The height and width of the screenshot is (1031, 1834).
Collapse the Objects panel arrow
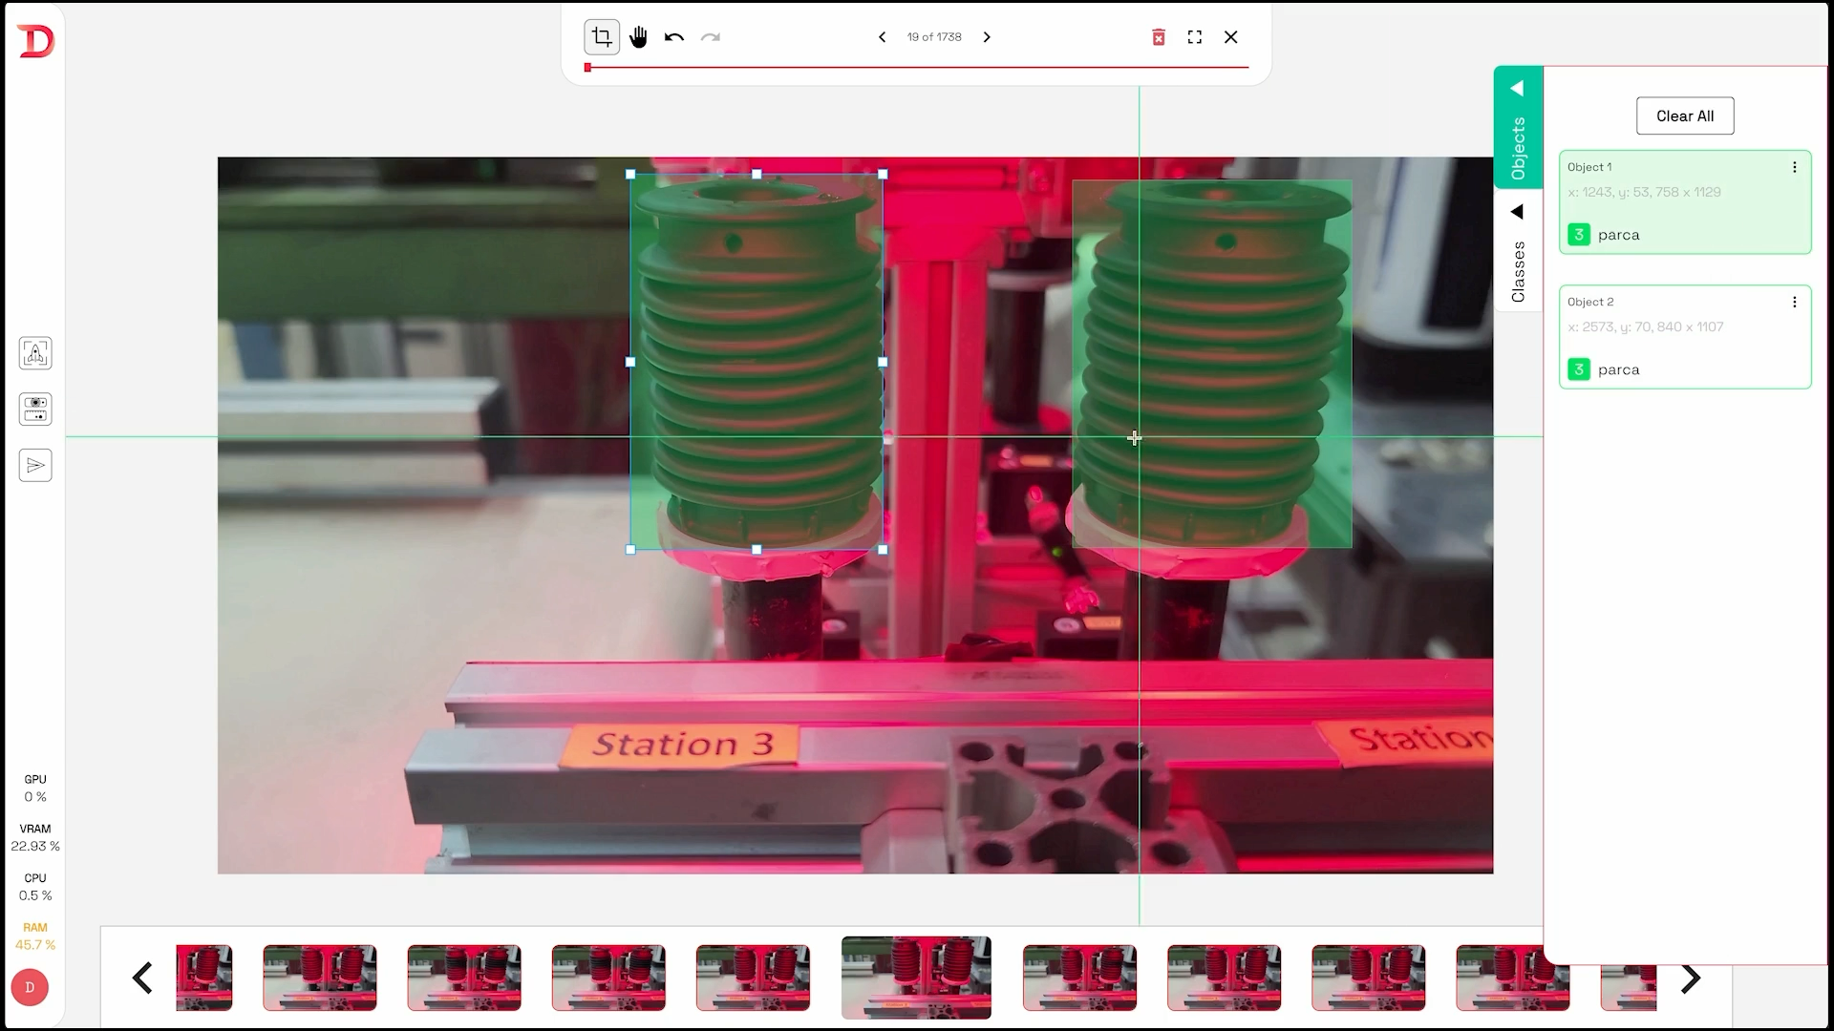(x=1517, y=89)
